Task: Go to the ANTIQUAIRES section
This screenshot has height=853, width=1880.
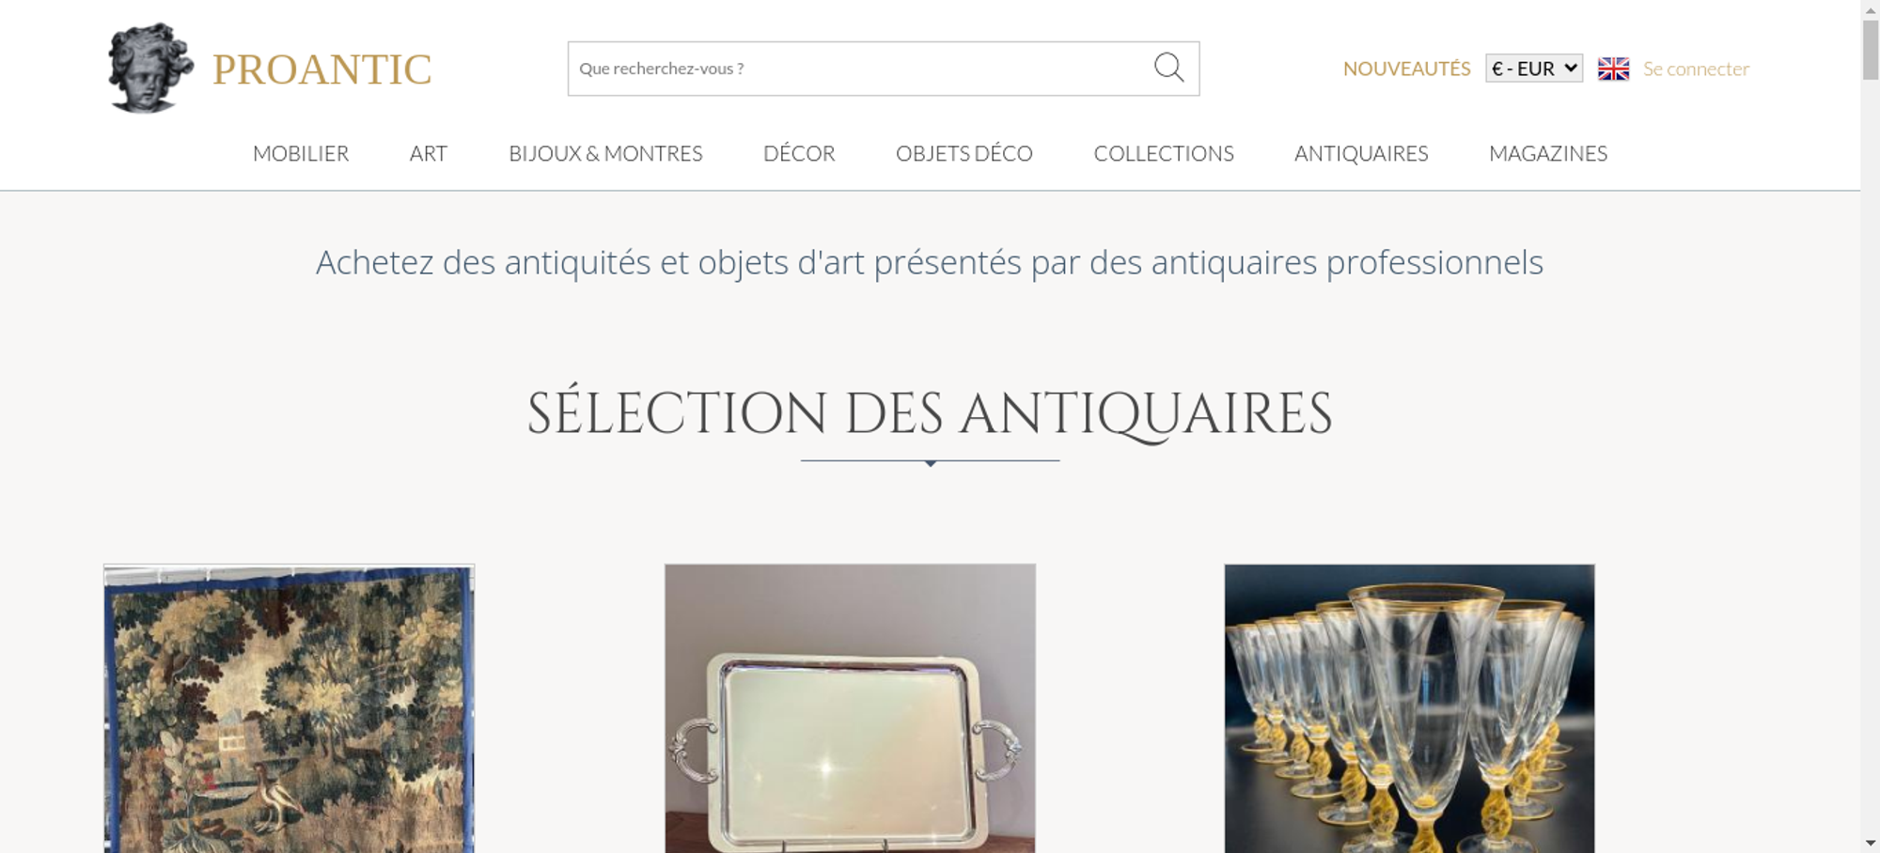Action: coord(1361,153)
